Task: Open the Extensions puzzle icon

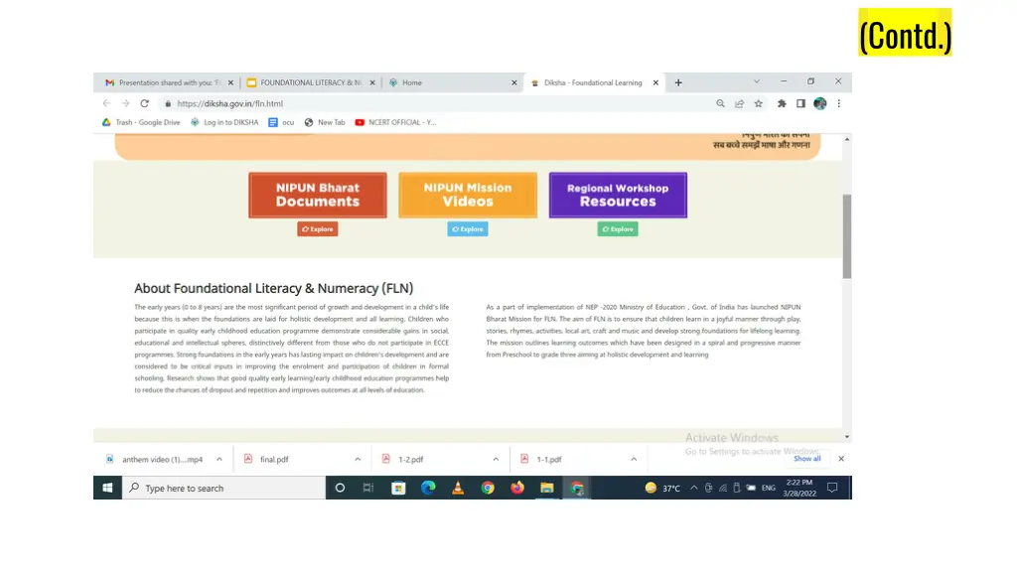Action: pos(782,103)
